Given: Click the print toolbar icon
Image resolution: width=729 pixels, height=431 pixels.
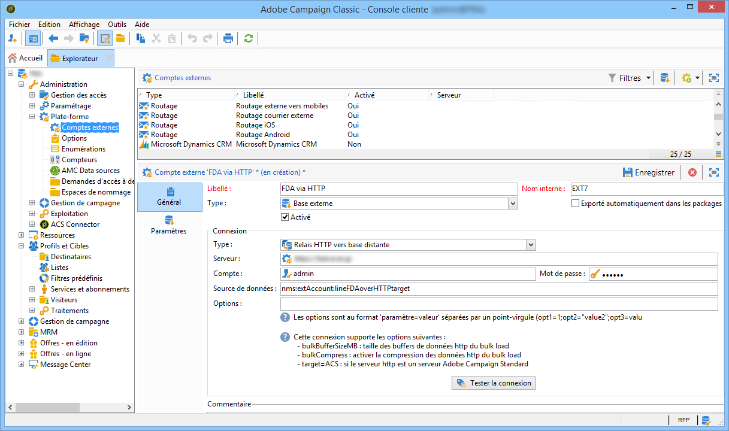Looking at the screenshot, I should pyautogui.click(x=228, y=38).
